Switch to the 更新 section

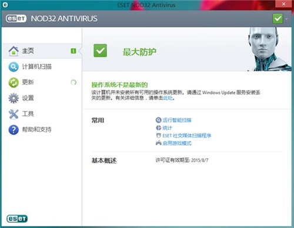(x=42, y=82)
